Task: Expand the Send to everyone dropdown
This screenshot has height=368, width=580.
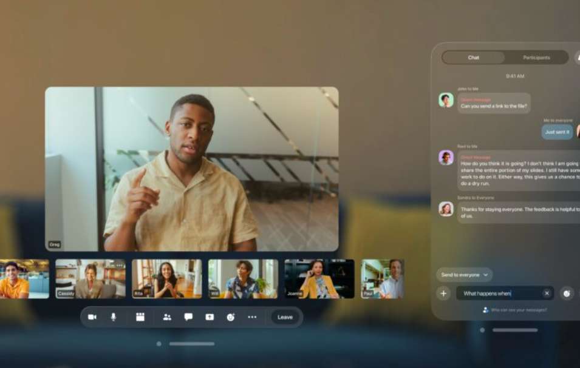Action: 464,275
